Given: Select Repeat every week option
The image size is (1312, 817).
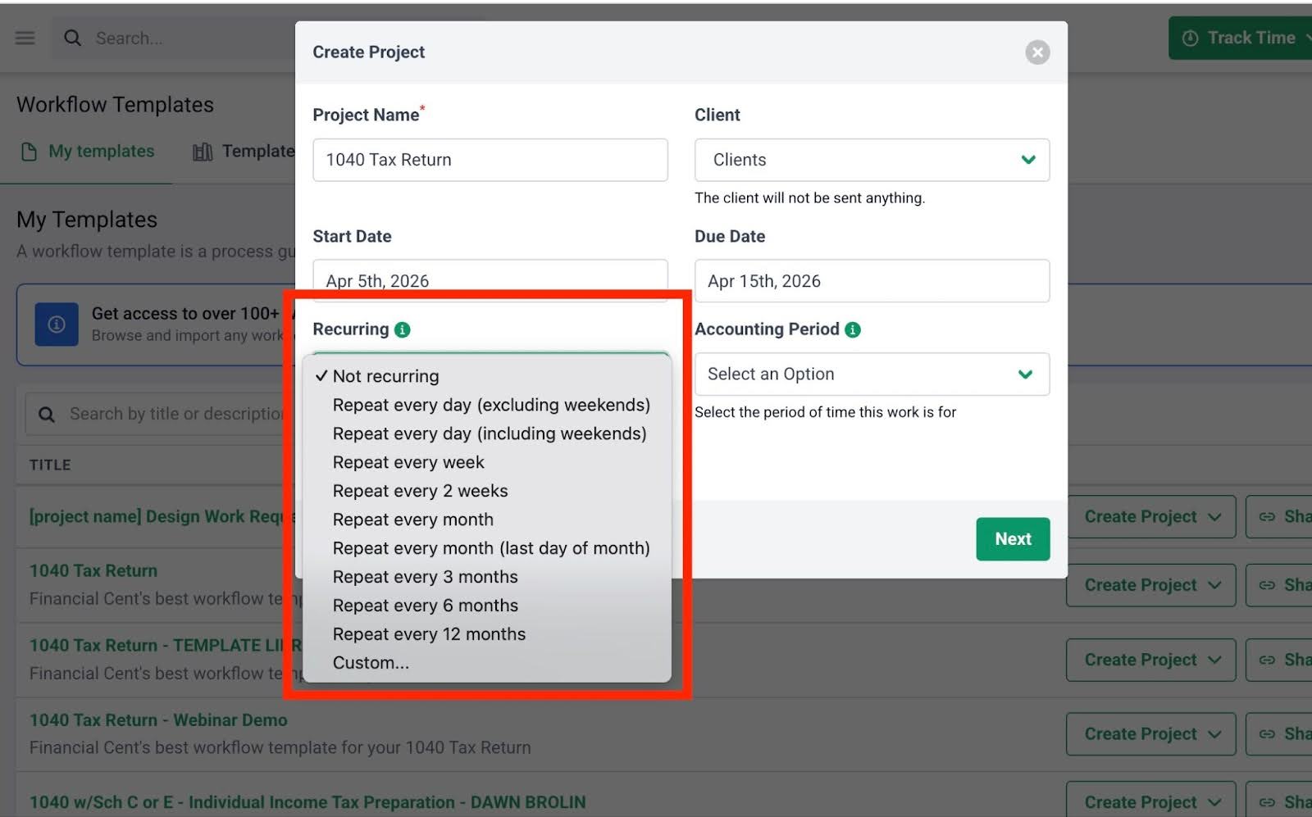Looking at the screenshot, I should (x=408, y=462).
